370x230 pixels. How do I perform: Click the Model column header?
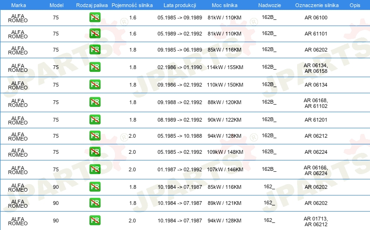pyautogui.click(x=56, y=5)
